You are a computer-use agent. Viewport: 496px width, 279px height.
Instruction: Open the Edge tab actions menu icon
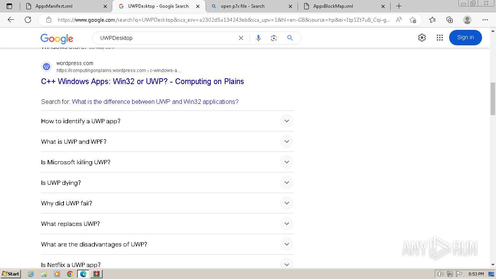pos(9,6)
